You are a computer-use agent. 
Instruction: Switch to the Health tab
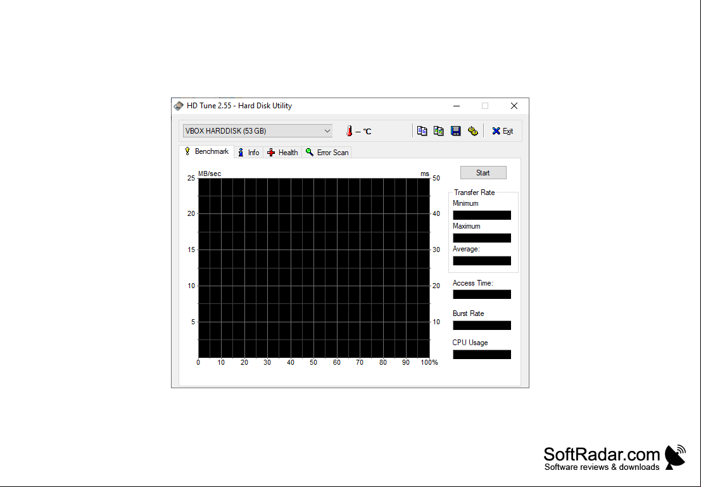(x=282, y=153)
